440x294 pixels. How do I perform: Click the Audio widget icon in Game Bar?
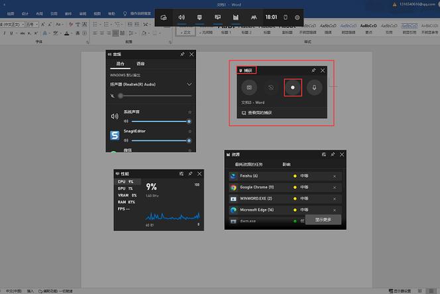coord(182,17)
